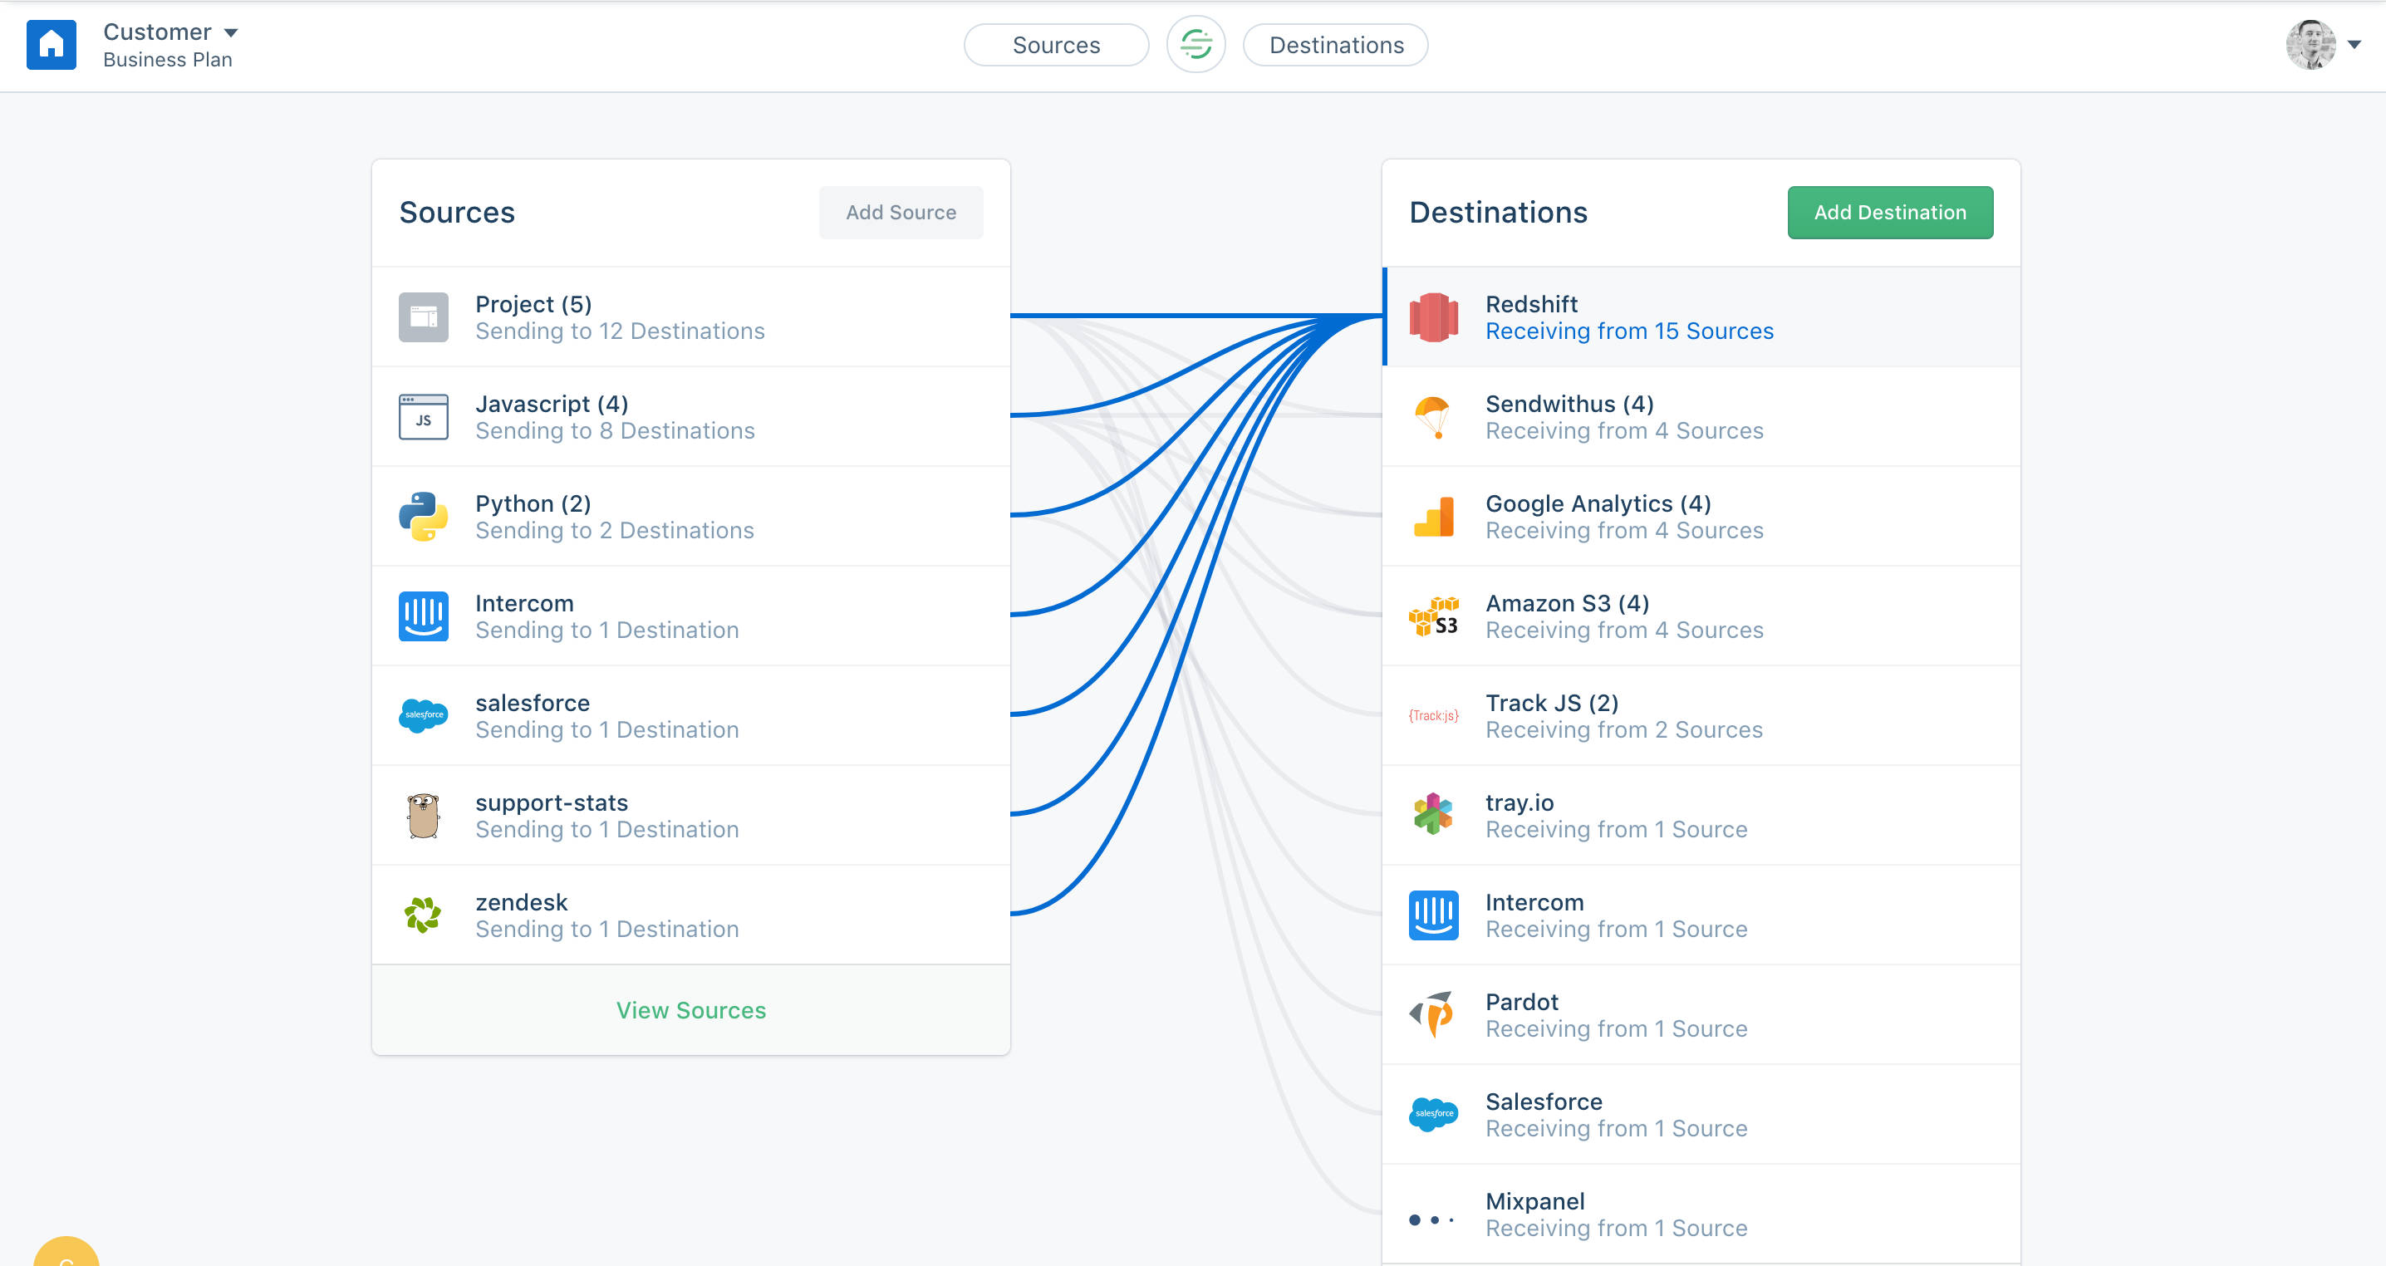Select the support-stats gopher icon
This screenshot has width=2386, height=1266.
click(424, 815)
